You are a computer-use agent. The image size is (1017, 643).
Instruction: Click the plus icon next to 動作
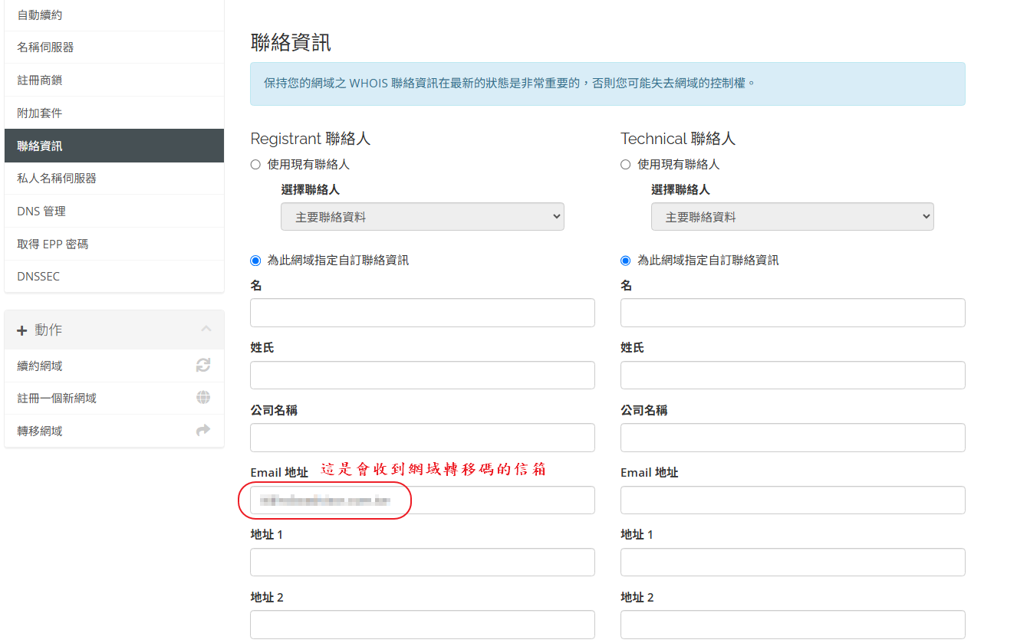click(x=21, y=330)
